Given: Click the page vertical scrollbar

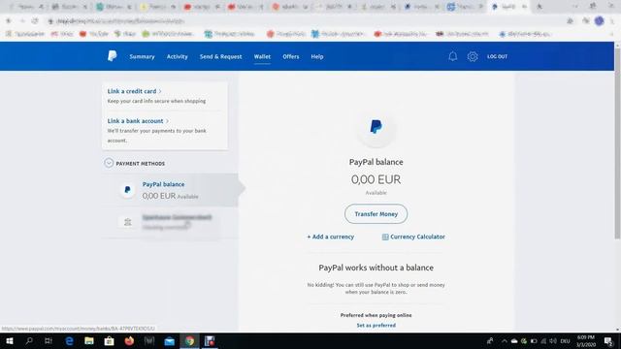Looking at the screenshot, I should coord(617,143).
